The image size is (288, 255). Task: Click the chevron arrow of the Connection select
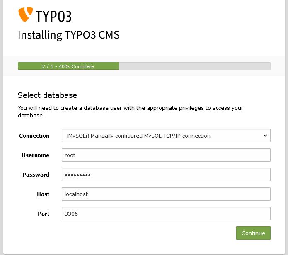(265, 136)
